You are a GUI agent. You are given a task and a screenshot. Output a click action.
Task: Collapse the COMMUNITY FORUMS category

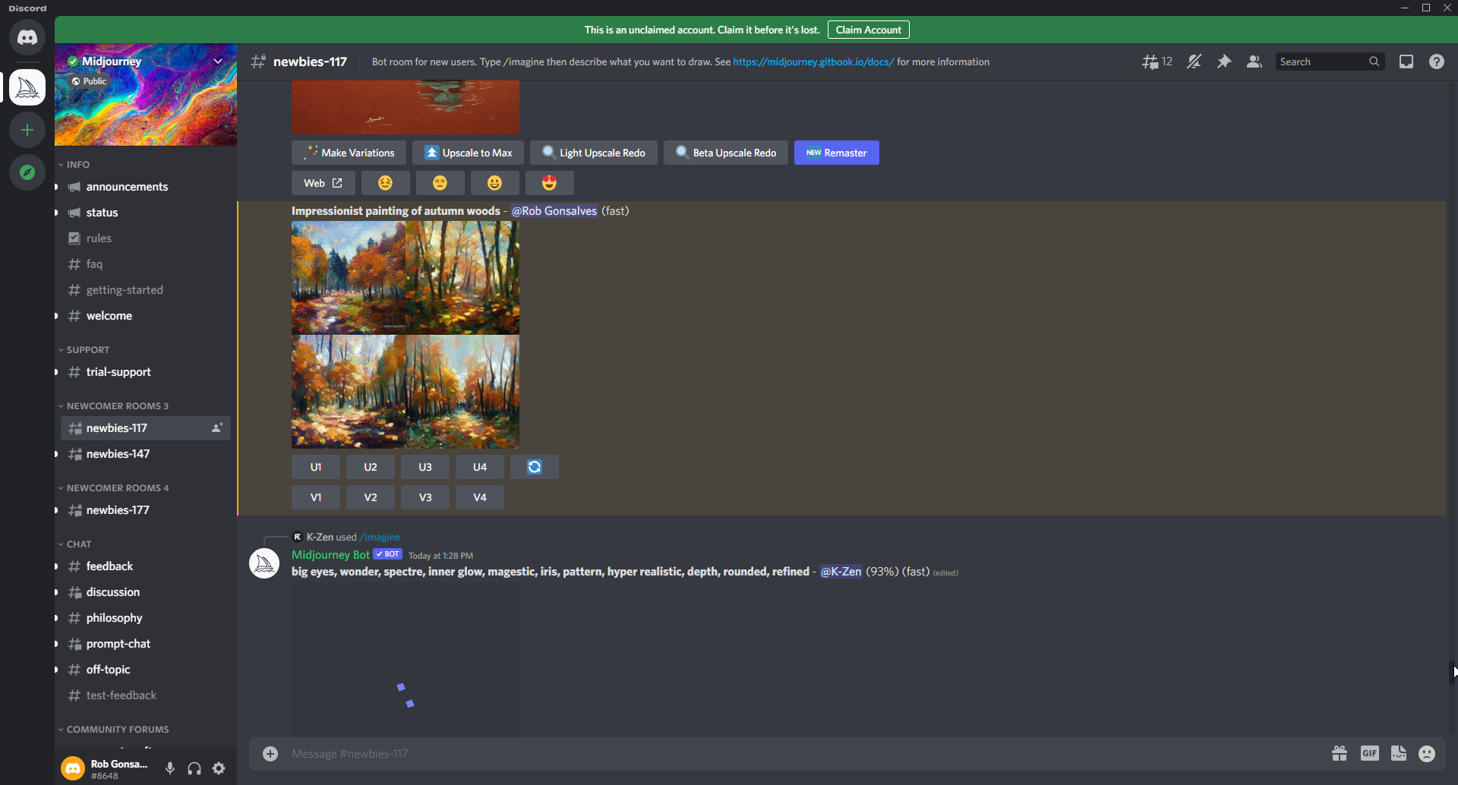[x=117, y=730]
